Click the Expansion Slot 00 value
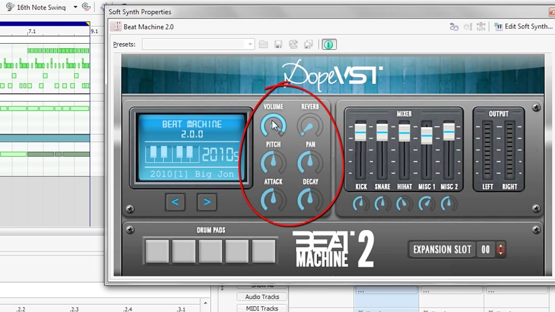The width and height of the screenshot is (555, 312). [486, 249]
